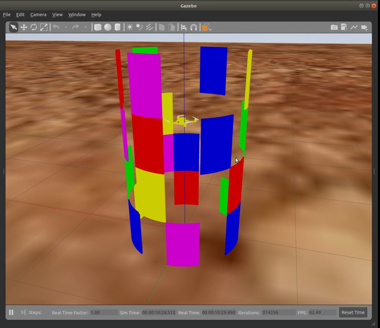Open the Help menu
Viewport: 380px width, 328px height.
coord(96,15)
